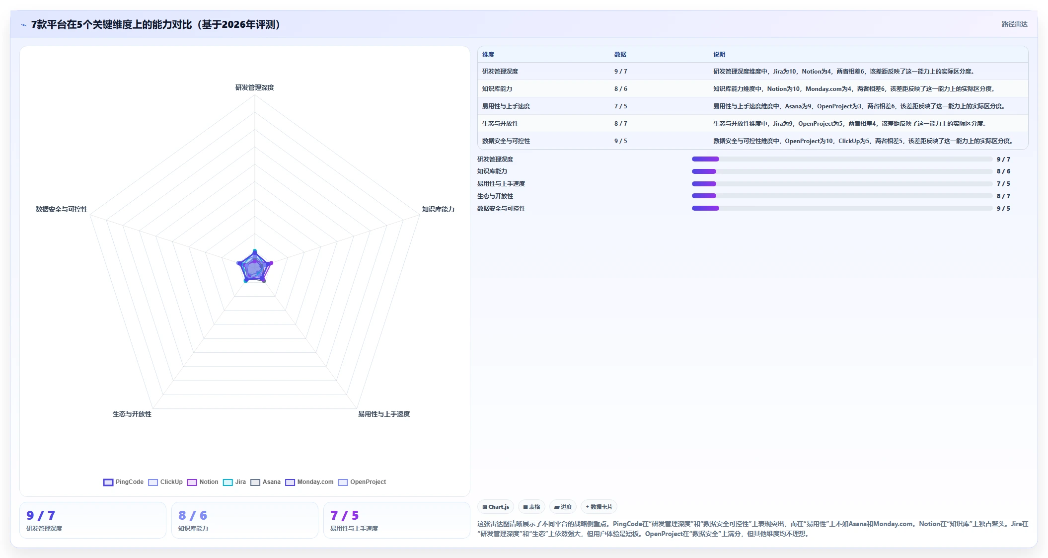The width and height of the screenshot is (1048, 558).
Task: Click the 知识库能力 progress bar
Action: tap(842, 171)
